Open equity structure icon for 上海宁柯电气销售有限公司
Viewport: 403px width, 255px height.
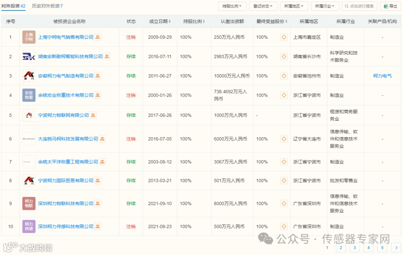coord(98,37)
